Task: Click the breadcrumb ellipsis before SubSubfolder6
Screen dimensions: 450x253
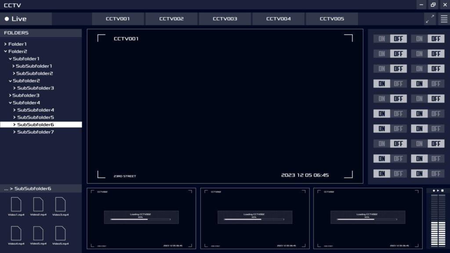Action: [x=6, y=189]
